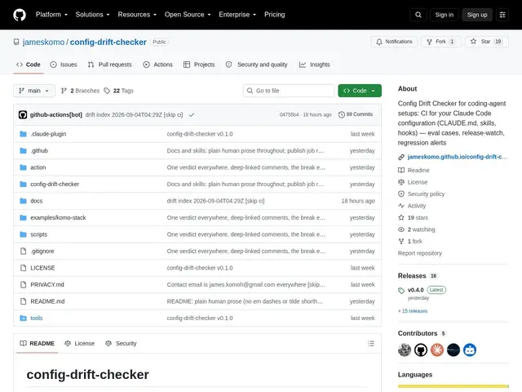522x392 pixels.
Task: Open the PRIVACY.md file
Action: [47, 284]
